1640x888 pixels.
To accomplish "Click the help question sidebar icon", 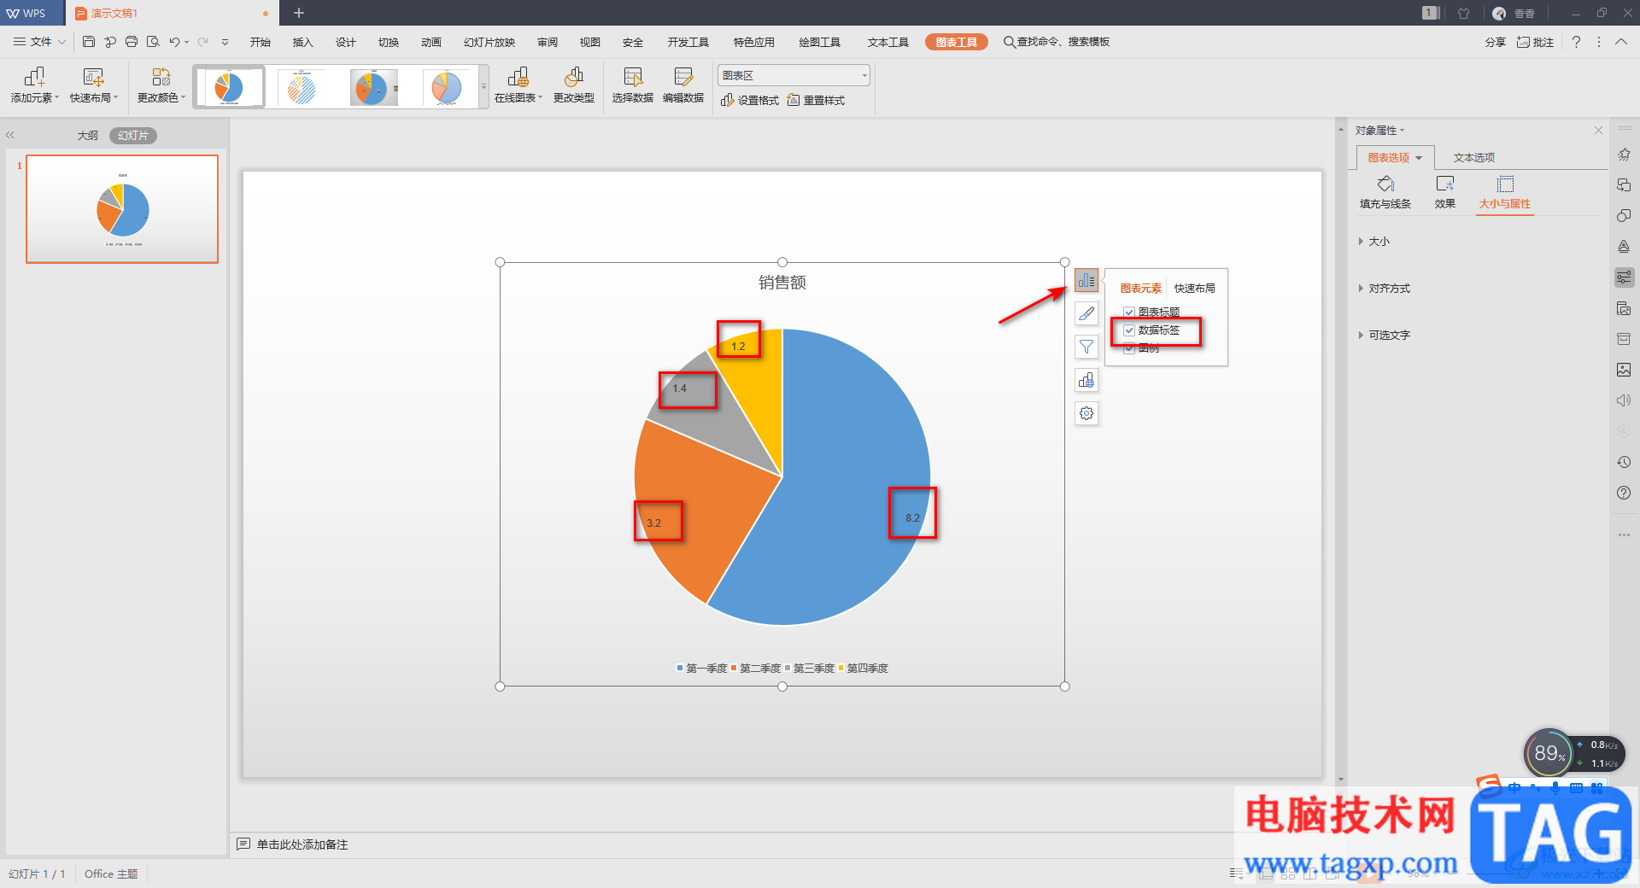I will [x=1624, y=493].
